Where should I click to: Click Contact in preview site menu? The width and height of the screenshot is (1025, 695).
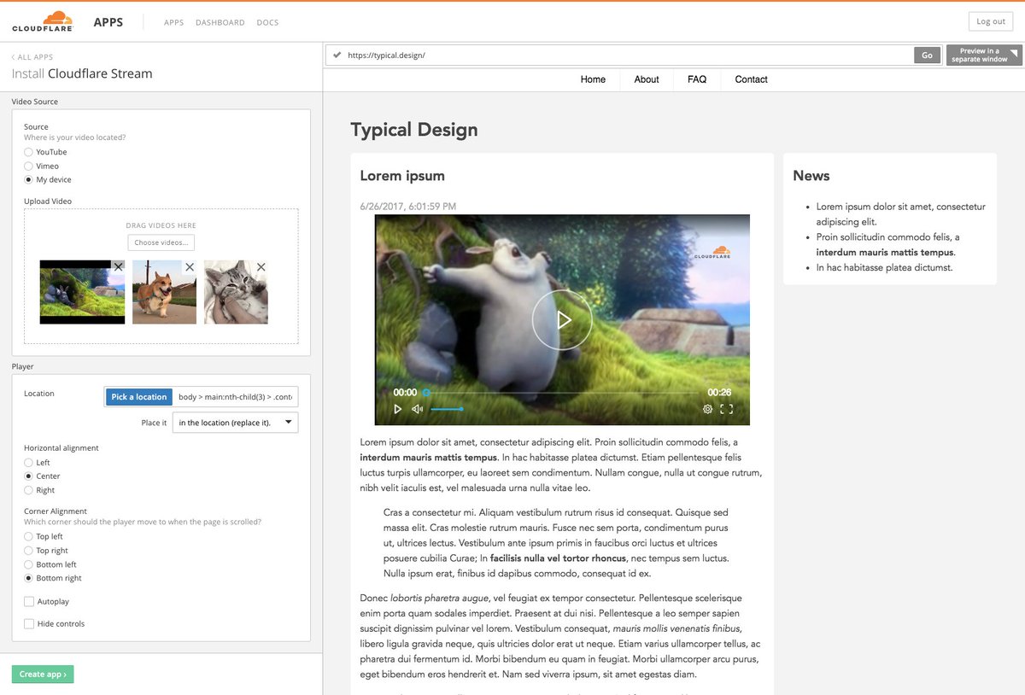pos(751,79)
